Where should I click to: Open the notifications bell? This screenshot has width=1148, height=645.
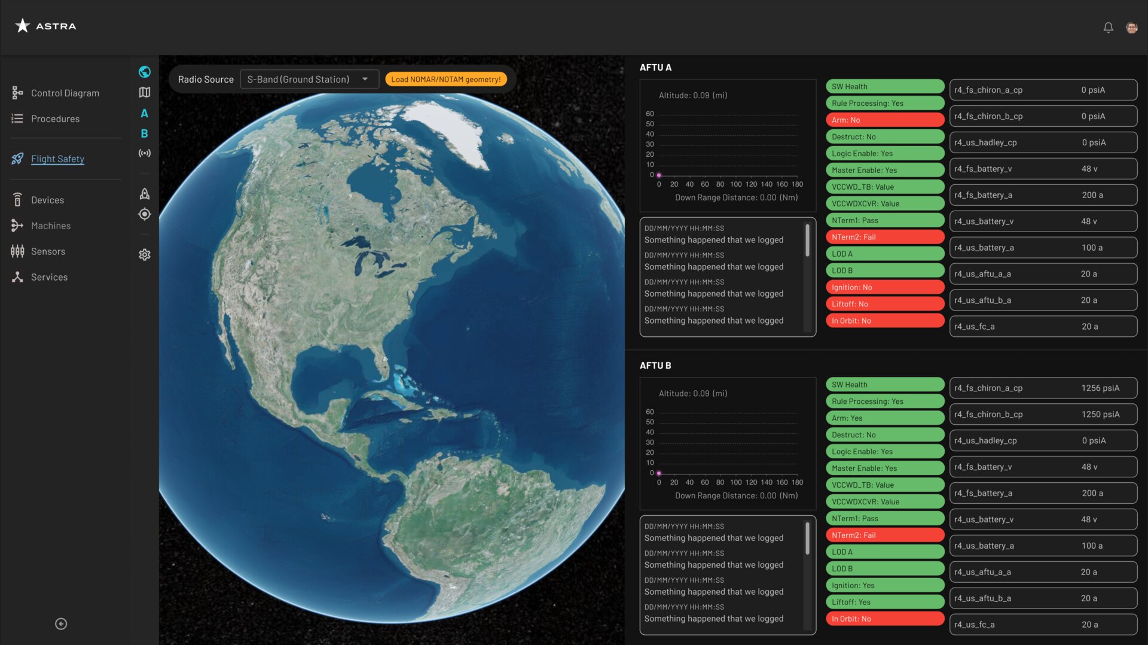(x=1108, y=28)
